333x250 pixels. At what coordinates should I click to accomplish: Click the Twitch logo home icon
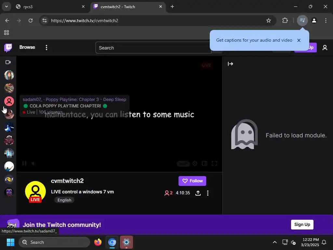click(x=8, y=48)
